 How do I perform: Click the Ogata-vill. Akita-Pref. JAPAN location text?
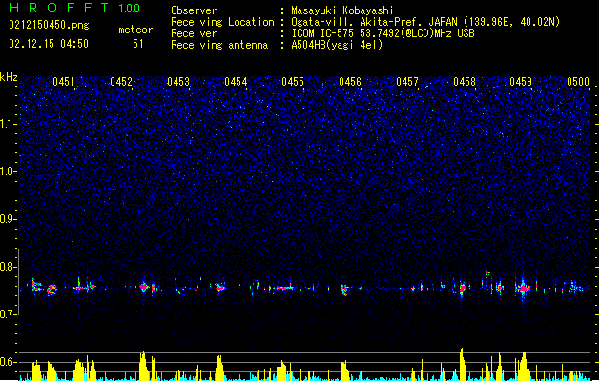point(425,22)
